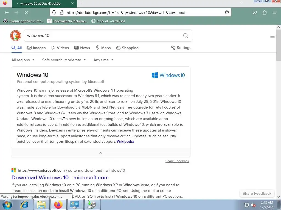Open DuckDuckGo side menu hamburger icon
This screenshot has width=281, height=210.
(272, 36)
